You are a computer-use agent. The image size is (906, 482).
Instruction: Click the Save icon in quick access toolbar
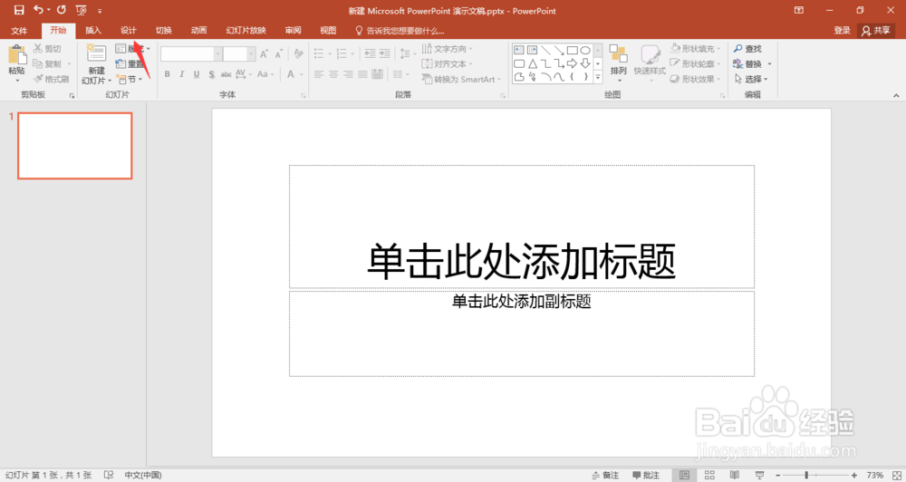point(19,10)
